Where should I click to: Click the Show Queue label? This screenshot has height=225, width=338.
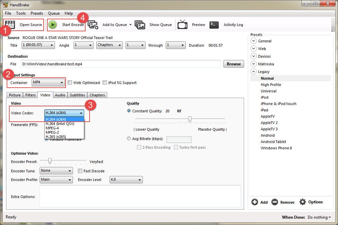coord(161,25)
